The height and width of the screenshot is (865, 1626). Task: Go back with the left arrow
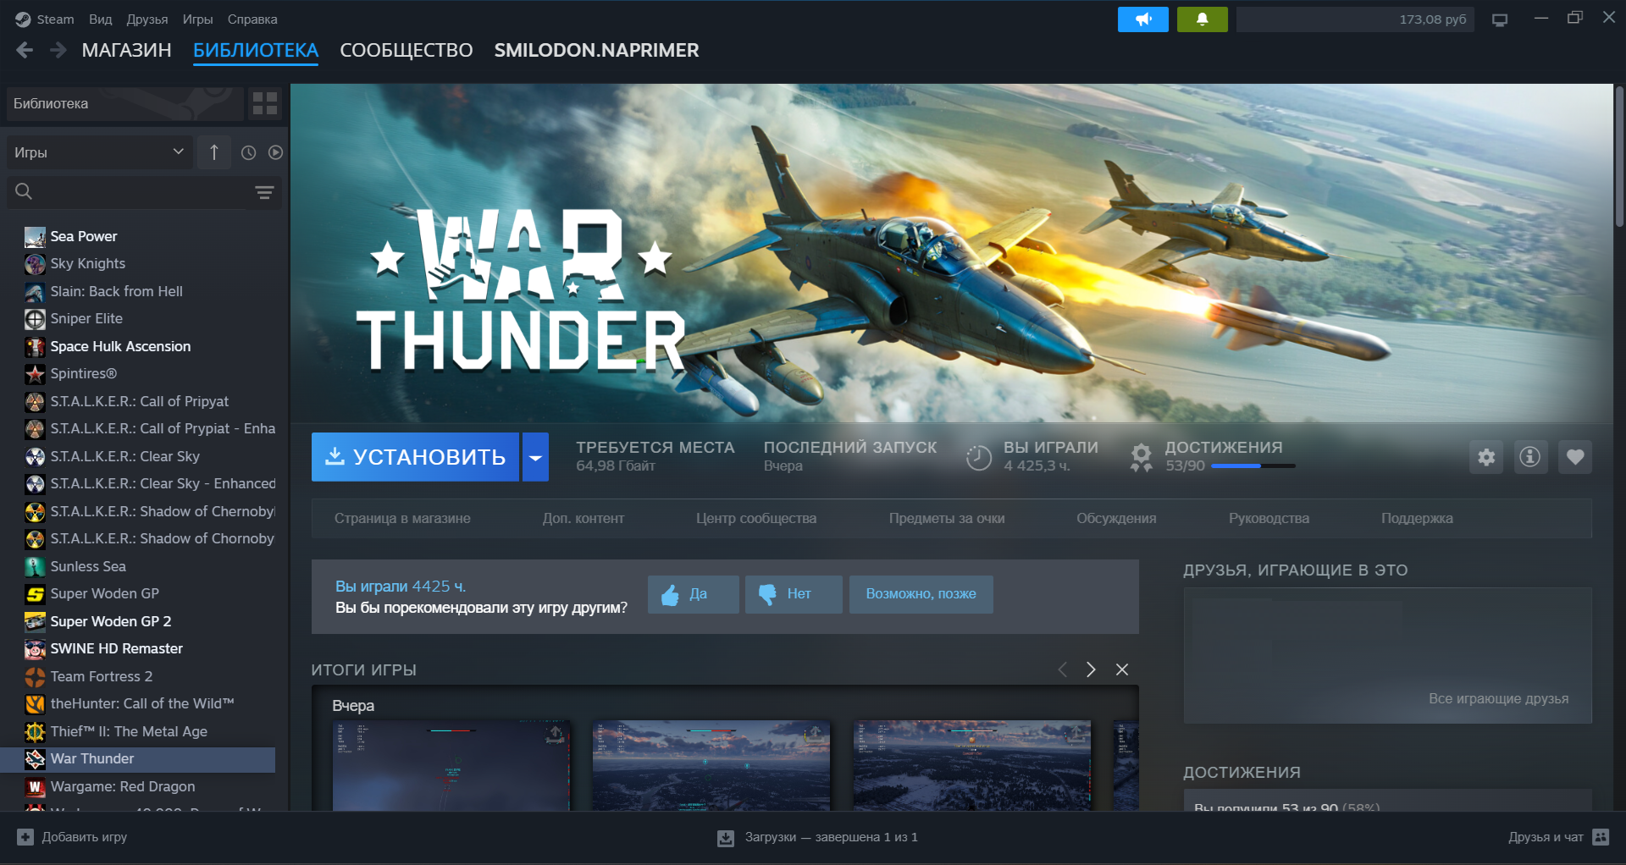[25, 50]
